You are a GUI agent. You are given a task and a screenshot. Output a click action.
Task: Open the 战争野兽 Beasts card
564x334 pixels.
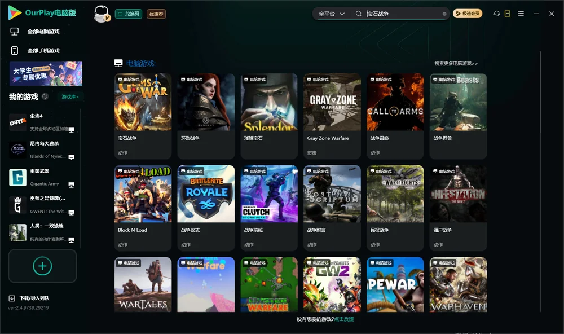[458, 116]
